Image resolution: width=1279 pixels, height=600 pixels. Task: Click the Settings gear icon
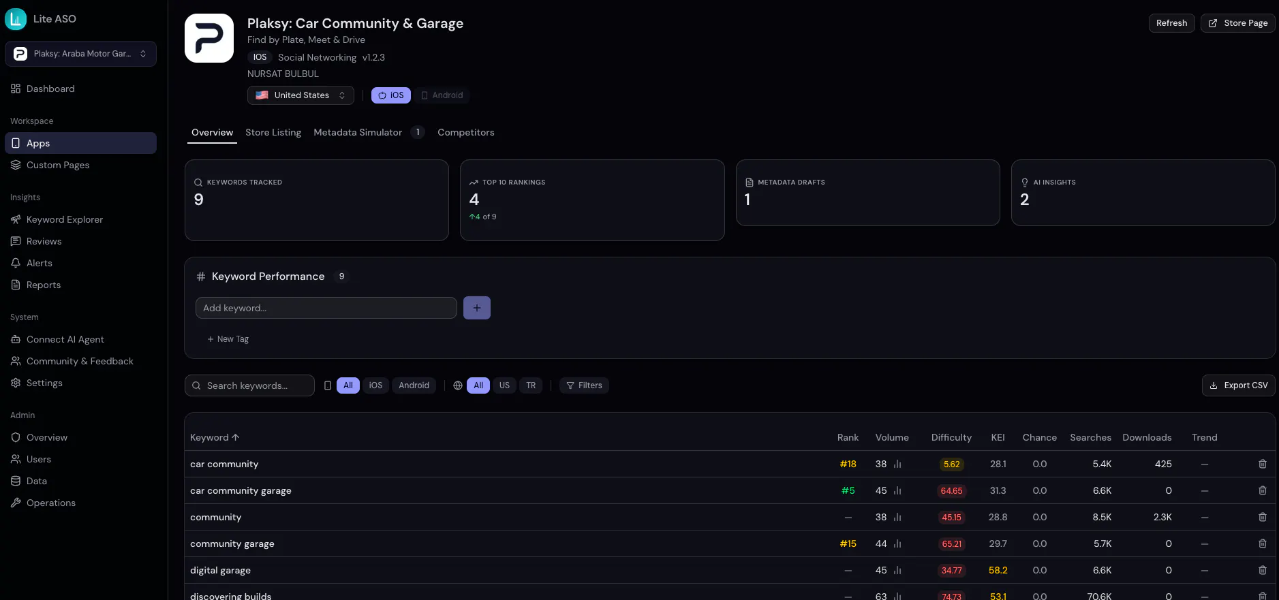click(16, 383)
